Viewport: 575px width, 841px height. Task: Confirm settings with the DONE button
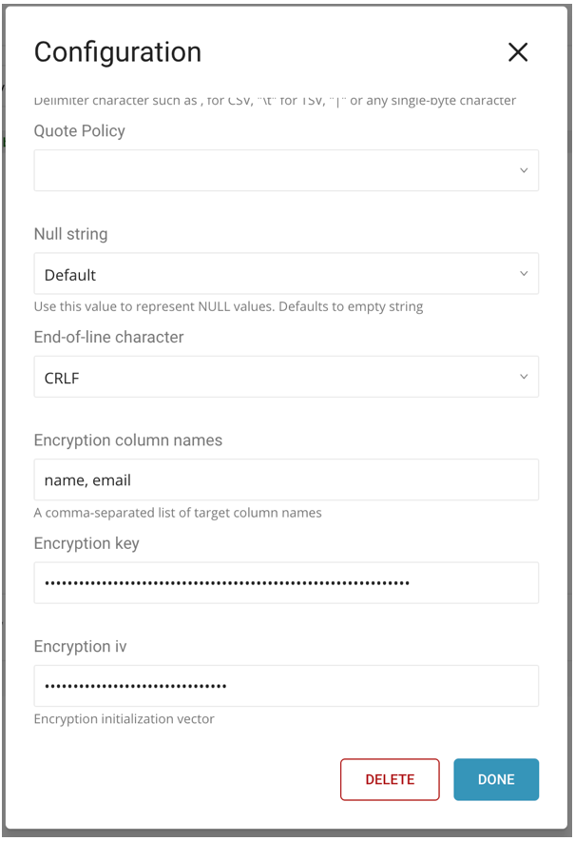point(496,779)
